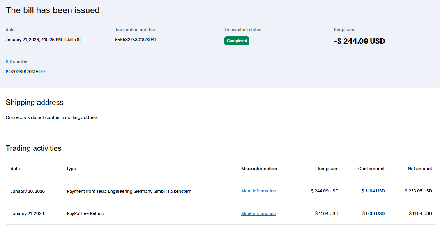This screenshot has height=225, width=440.
Task: Select transaction number 55K5827530187894L
Action: pos(136,40)
